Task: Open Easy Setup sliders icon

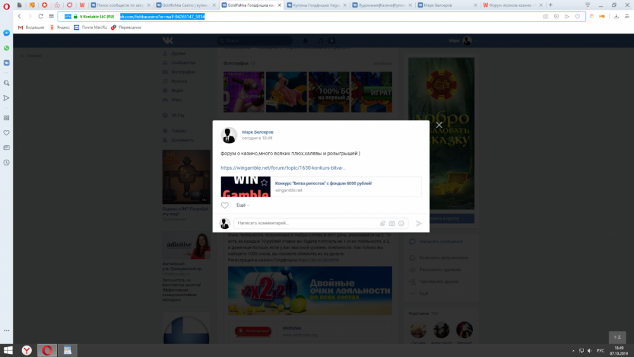Action: 627,16
